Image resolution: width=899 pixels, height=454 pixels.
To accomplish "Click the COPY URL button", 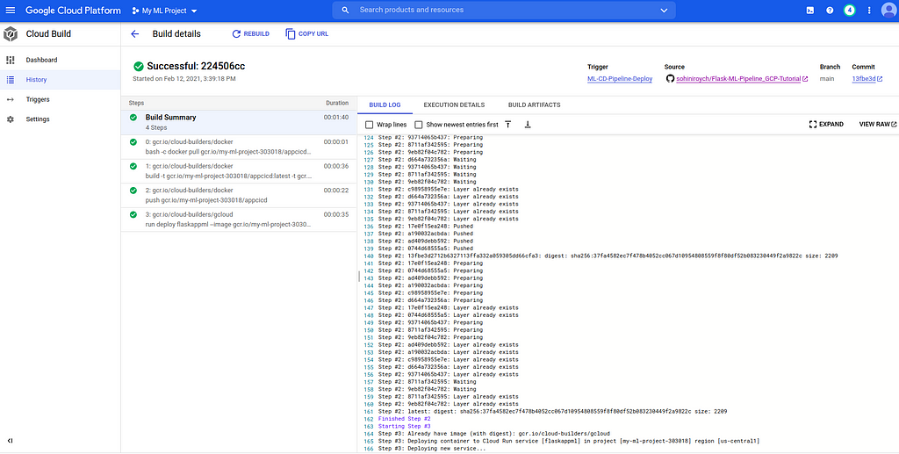I will tap(306, 34).
